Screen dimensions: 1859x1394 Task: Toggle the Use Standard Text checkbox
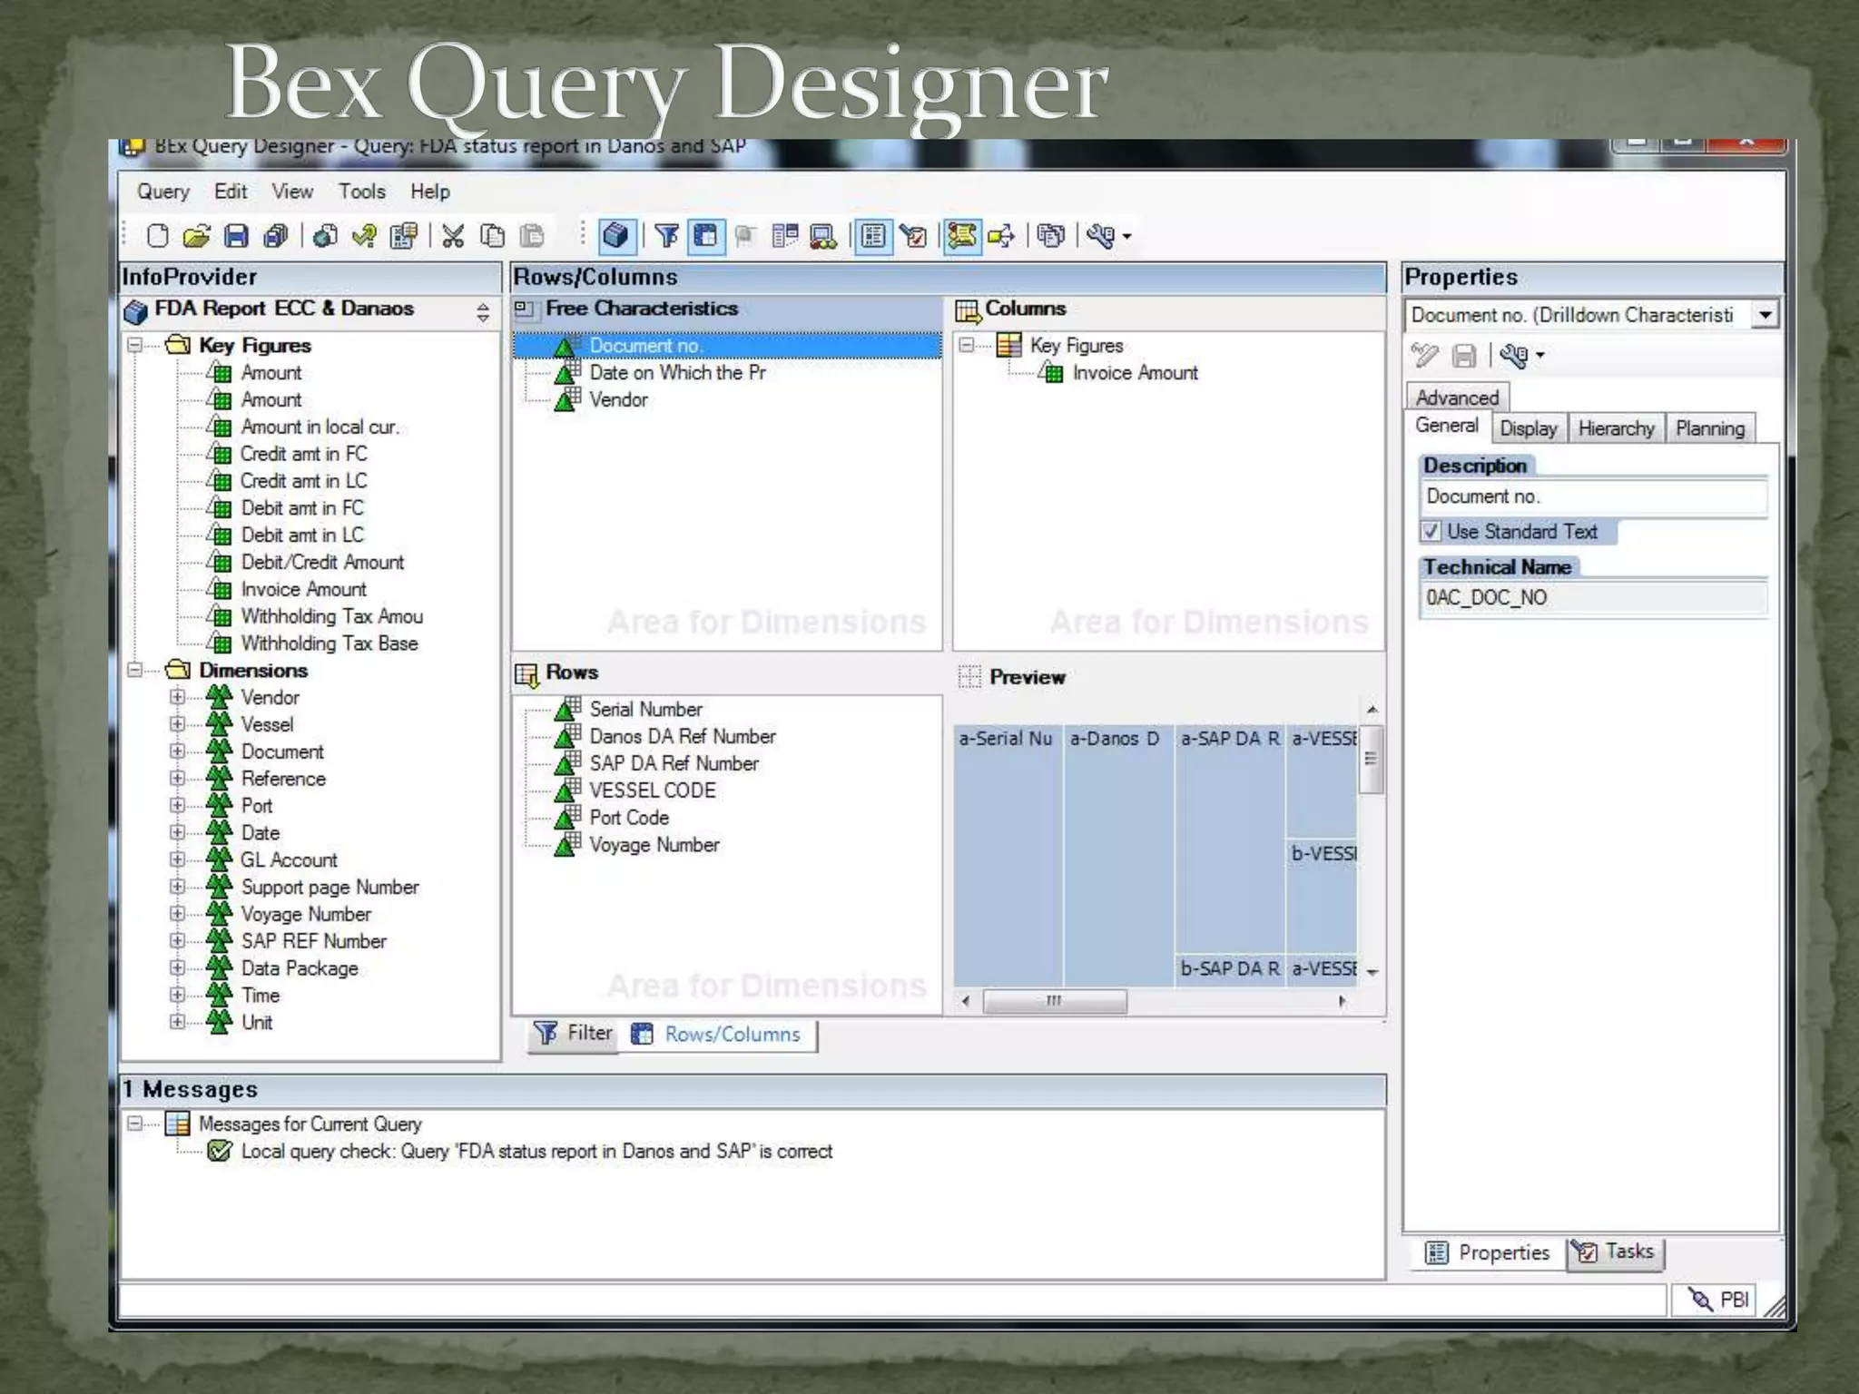click(1431, 532)
